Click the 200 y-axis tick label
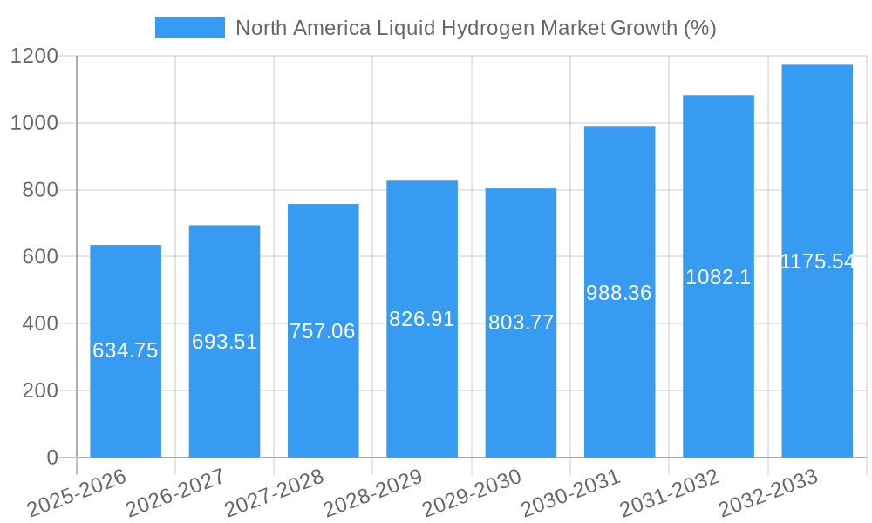The height and width of the screenshot is (523, 872). 41,391
